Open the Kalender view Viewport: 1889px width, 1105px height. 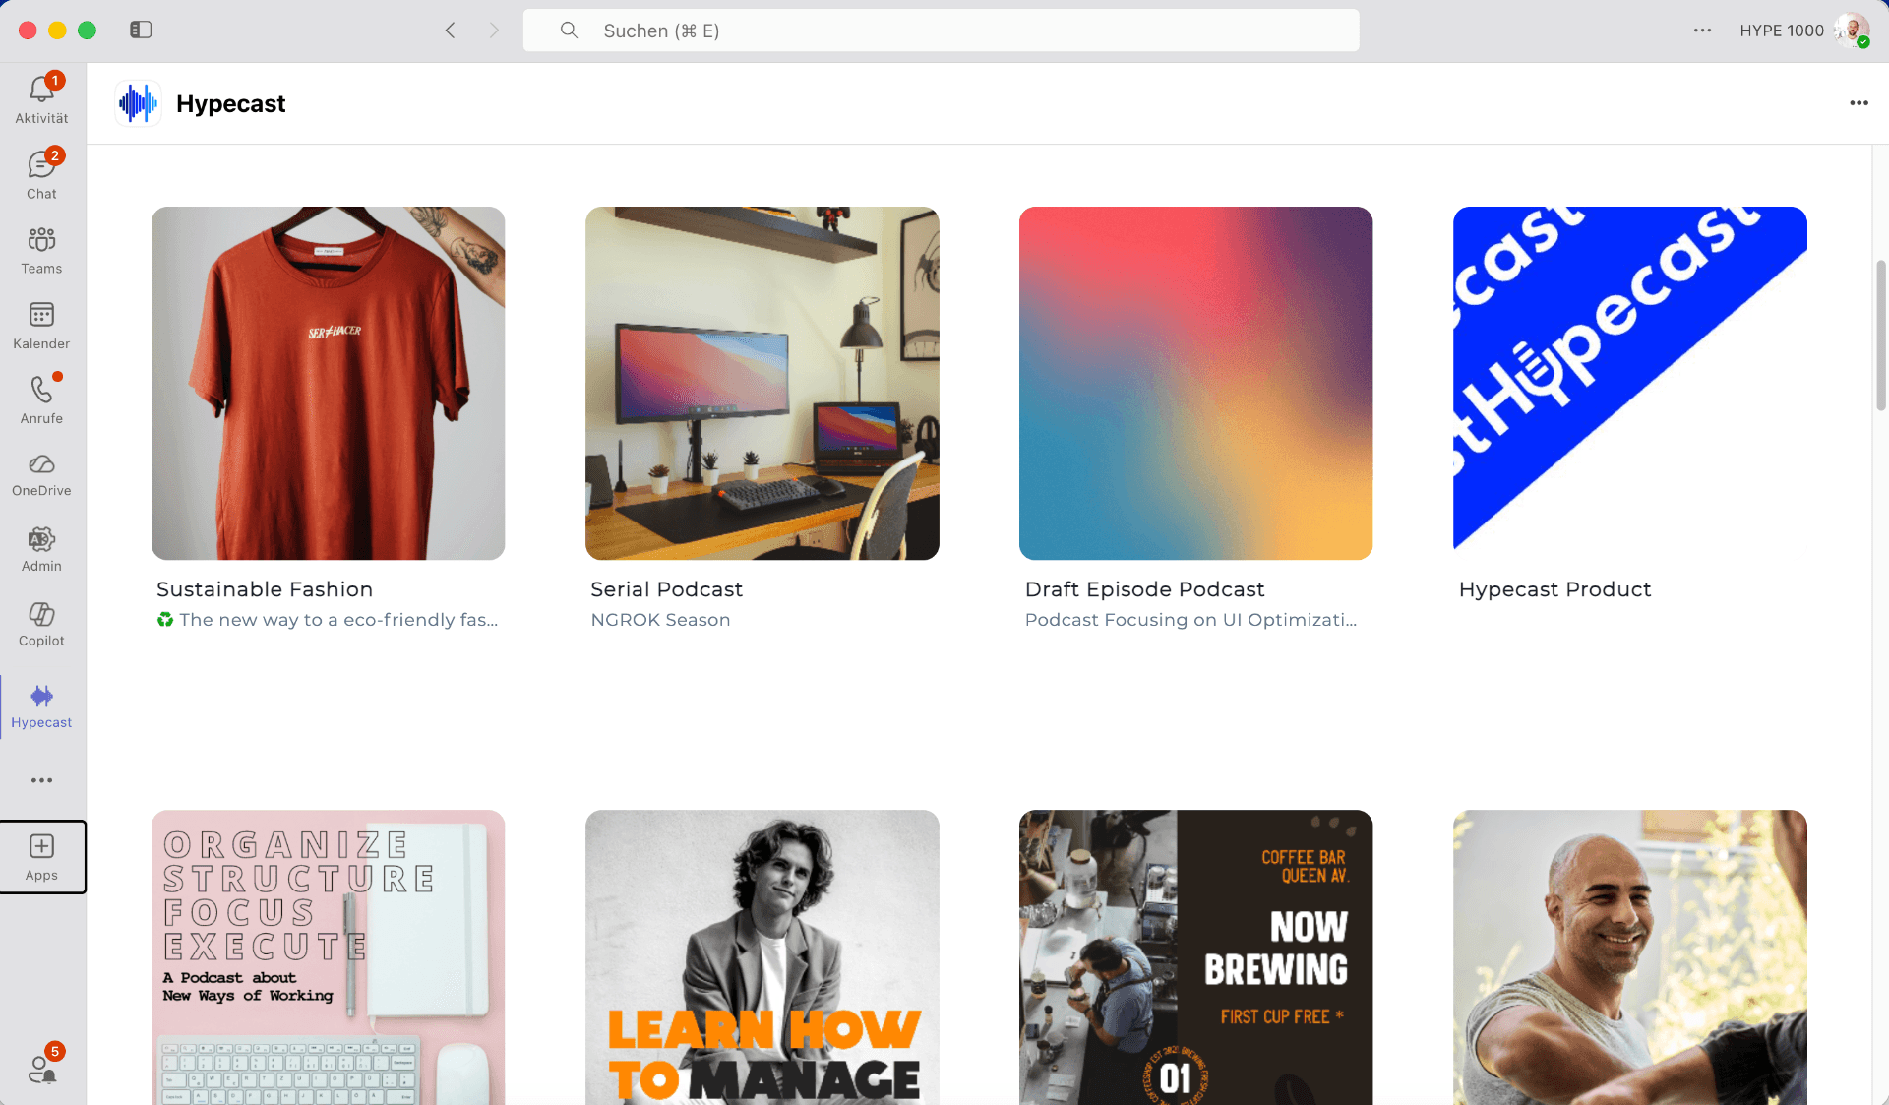[x=41, y=325]
